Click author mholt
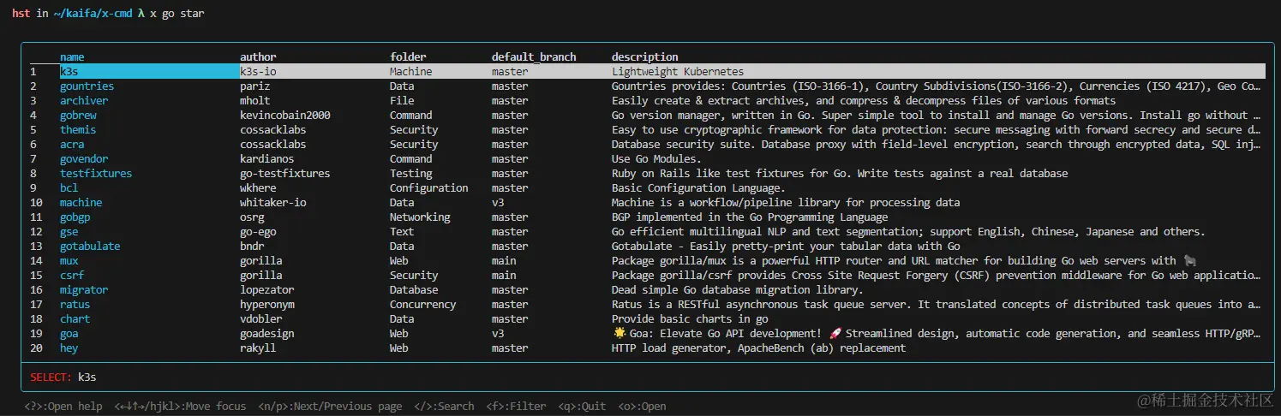 click(x=255, y=101)
